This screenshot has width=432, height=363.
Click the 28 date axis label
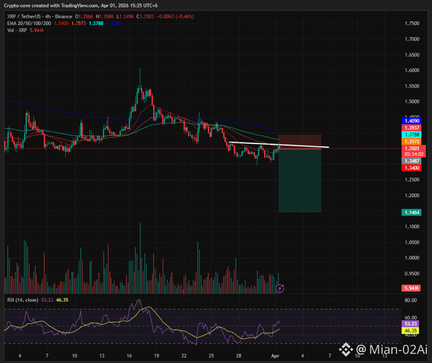tap(239, 356)
